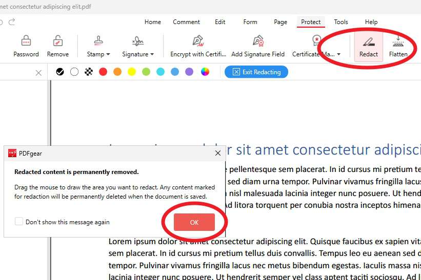Viewport: 421px width, 280px height.
Task: Choose the cyan redaction color
Action: point(161,72)
